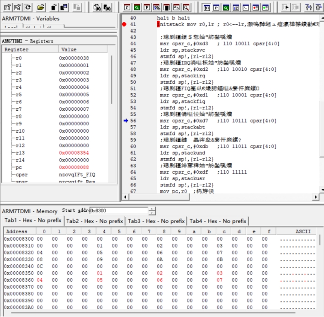Toggle the Control Monitor system view icon

click(206, 8)
